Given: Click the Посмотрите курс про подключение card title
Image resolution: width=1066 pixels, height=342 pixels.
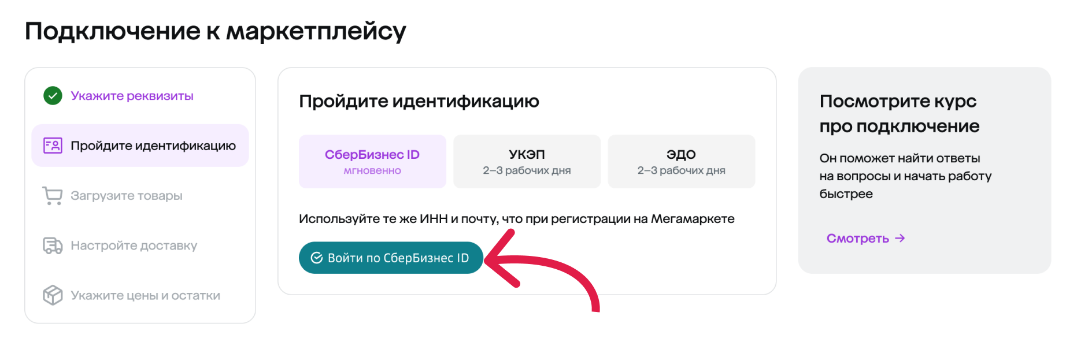Looking at the screenshot, I should click(899, 113).
